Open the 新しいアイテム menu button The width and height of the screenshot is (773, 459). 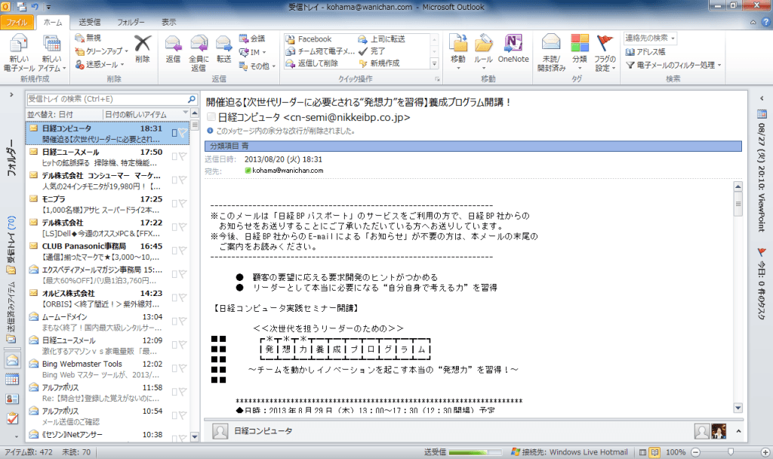[51, 53]
